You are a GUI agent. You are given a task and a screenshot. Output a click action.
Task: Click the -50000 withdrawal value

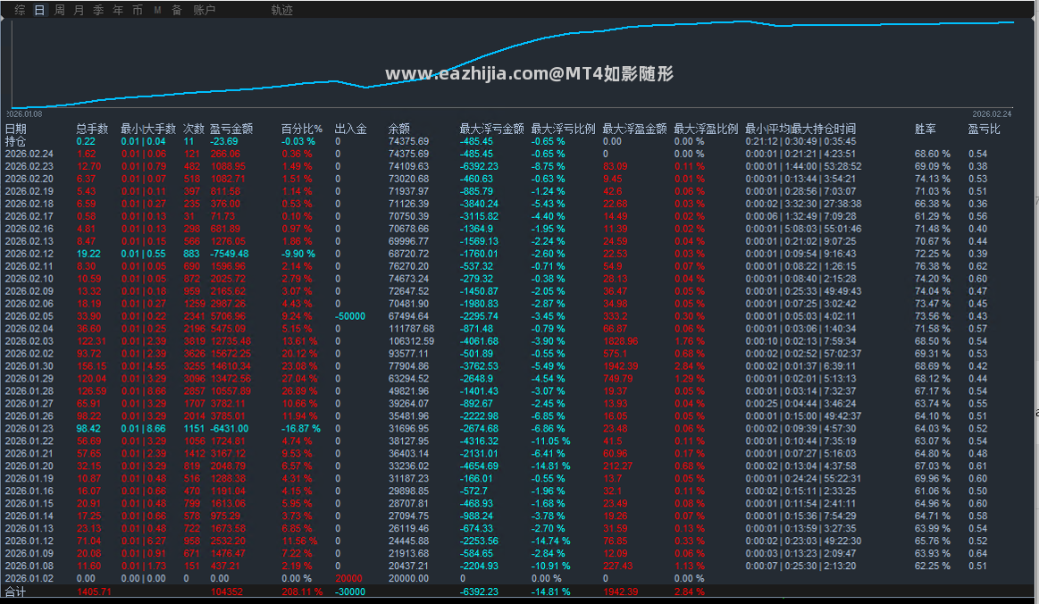[350, 316]
